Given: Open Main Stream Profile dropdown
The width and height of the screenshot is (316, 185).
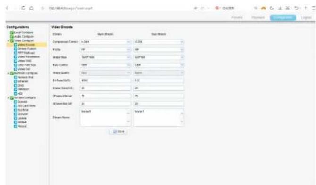Looking at the screenshot, I should (105, 50).
